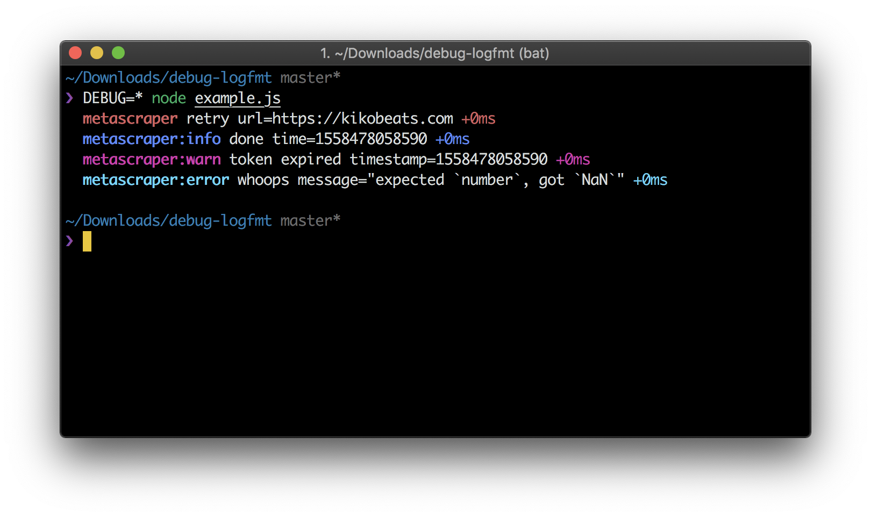Click the red 'metascraper' namespace label
The width and height of the screenshot is (871, 517).
tap(130, 119)
